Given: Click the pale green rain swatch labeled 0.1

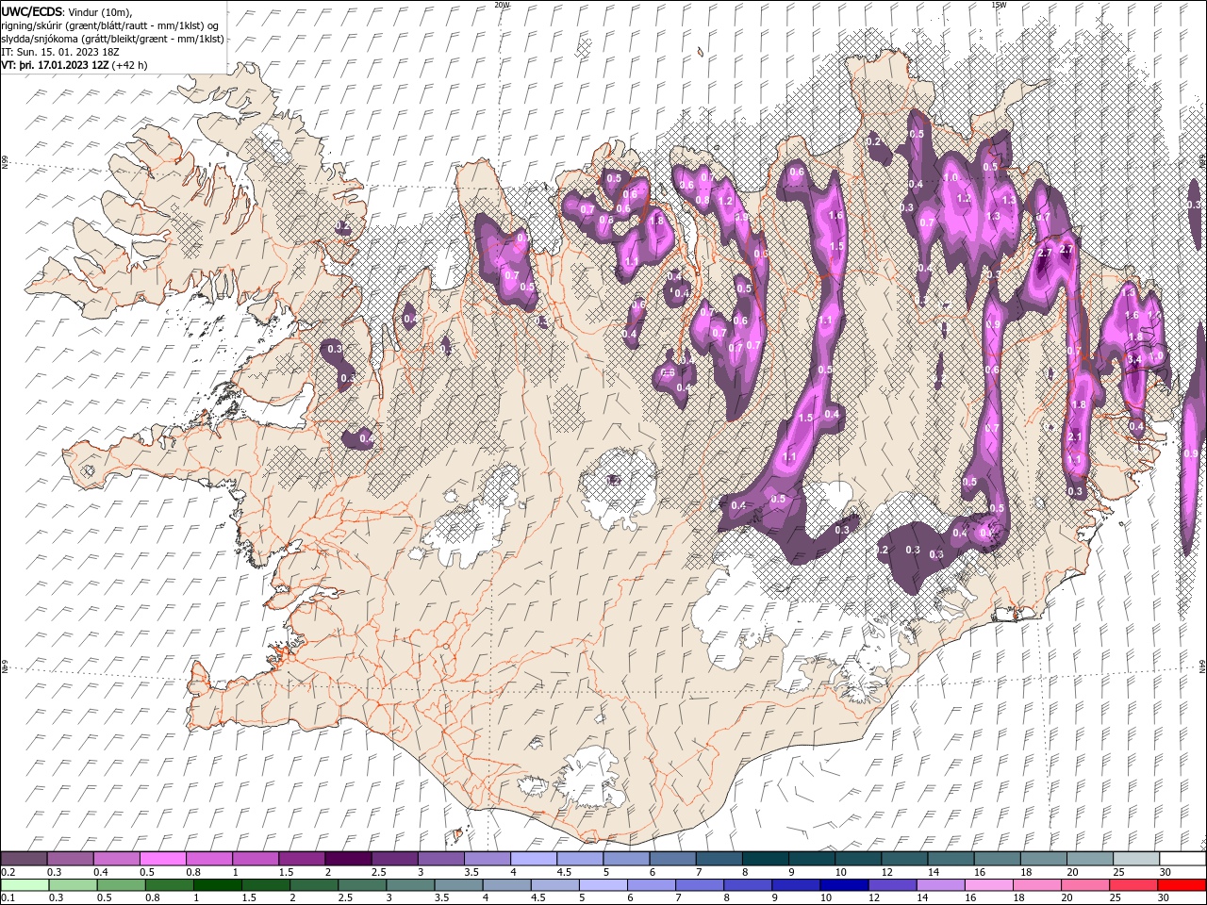Looking at the screenshot, I should pos(24,884).
